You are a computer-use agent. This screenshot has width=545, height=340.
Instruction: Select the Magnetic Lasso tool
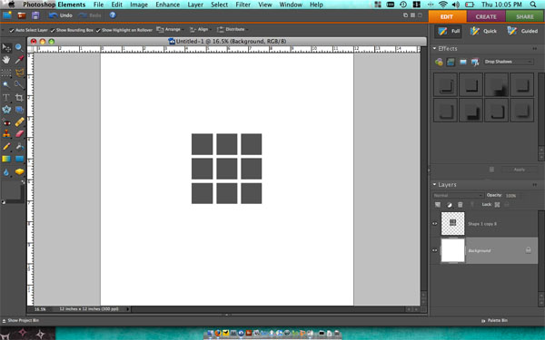pyautogui.click(x=19, y=73)
